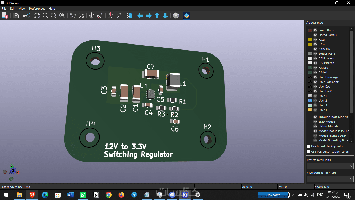Click the Reload board toolbar icon
Viewport: 355px width, 200px height.
point(5,16)
